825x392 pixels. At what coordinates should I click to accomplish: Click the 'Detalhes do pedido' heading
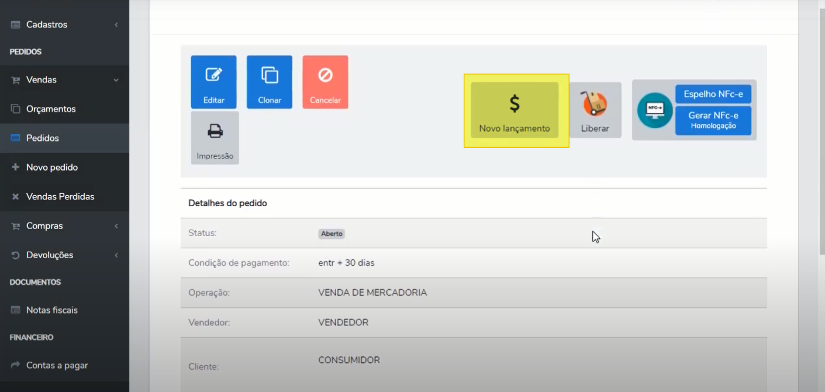pyautogui.click(x=227, y=203)
